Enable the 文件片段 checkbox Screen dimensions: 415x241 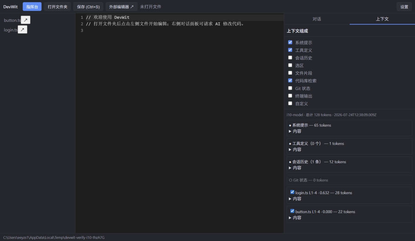coord(290,73)
